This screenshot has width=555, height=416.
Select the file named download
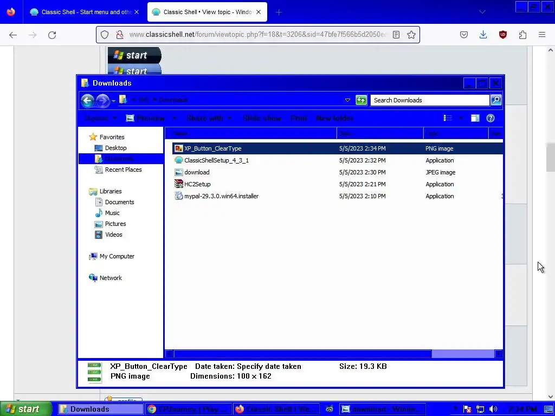click(x=197, y=172)
